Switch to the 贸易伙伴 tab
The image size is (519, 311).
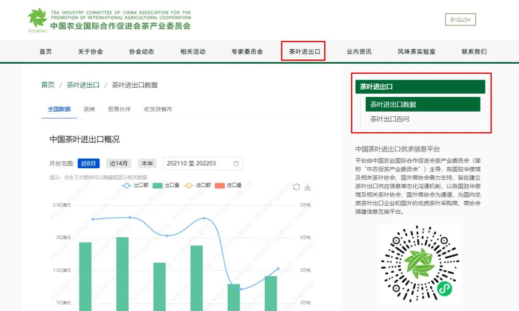click(x=119, y=109)
